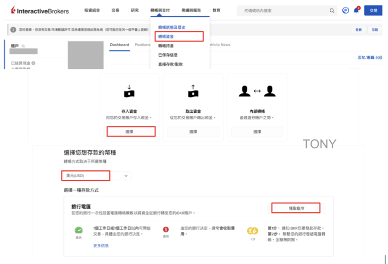This screenshot has width=388, height=264.
Task: Click the green speedometer icon
Action: (x=79, y=231)
